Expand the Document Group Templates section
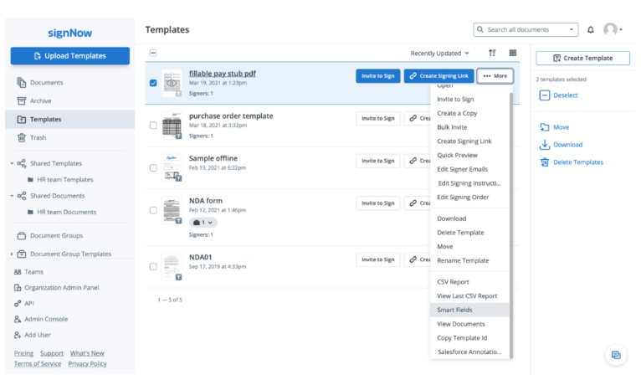 [13, 254]
